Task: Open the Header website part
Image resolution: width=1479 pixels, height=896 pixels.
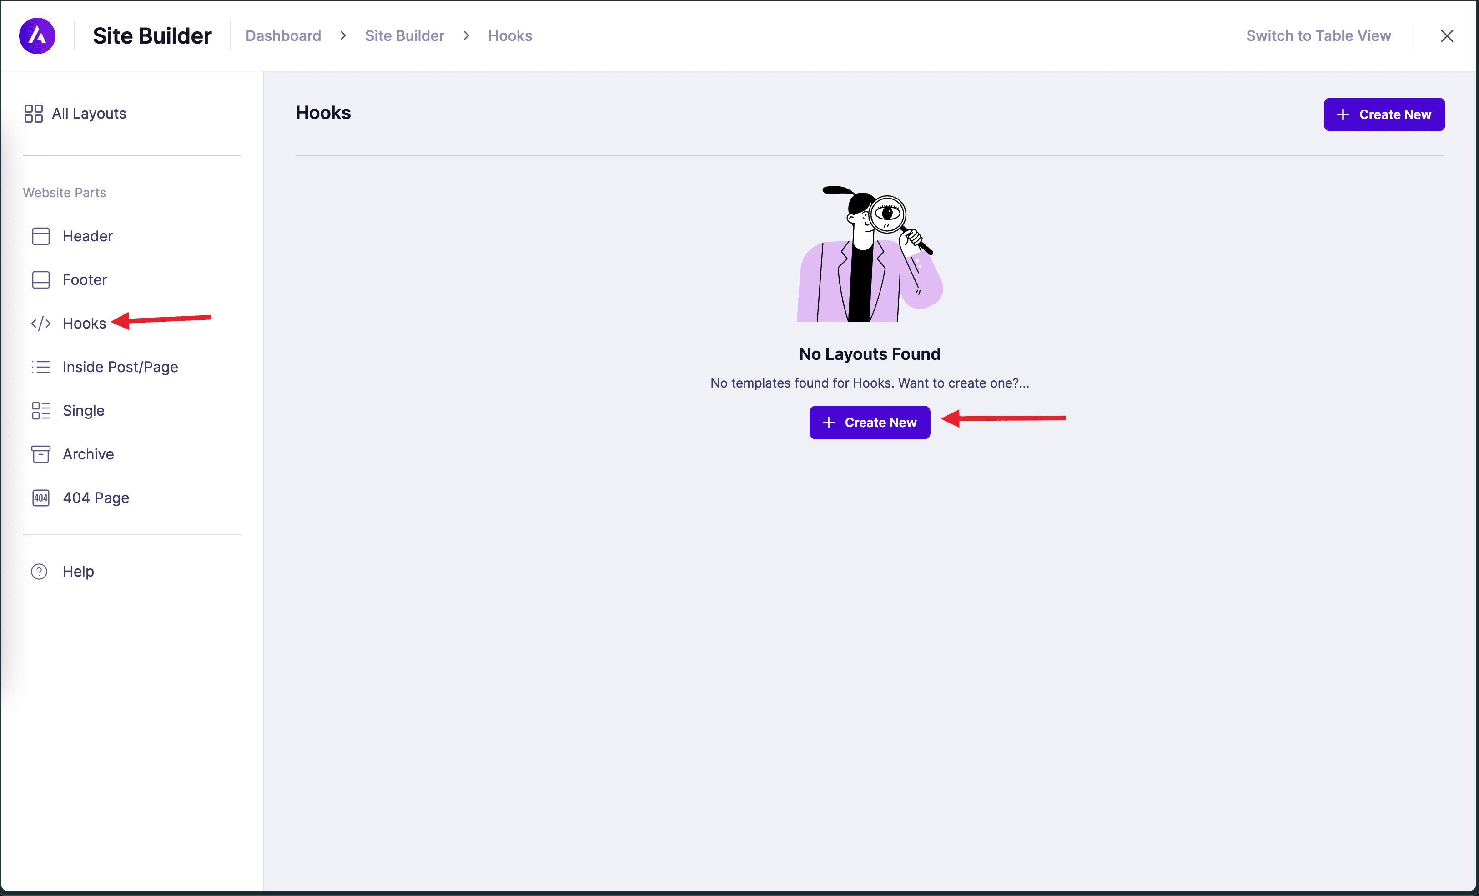Action: pos(88,236)
